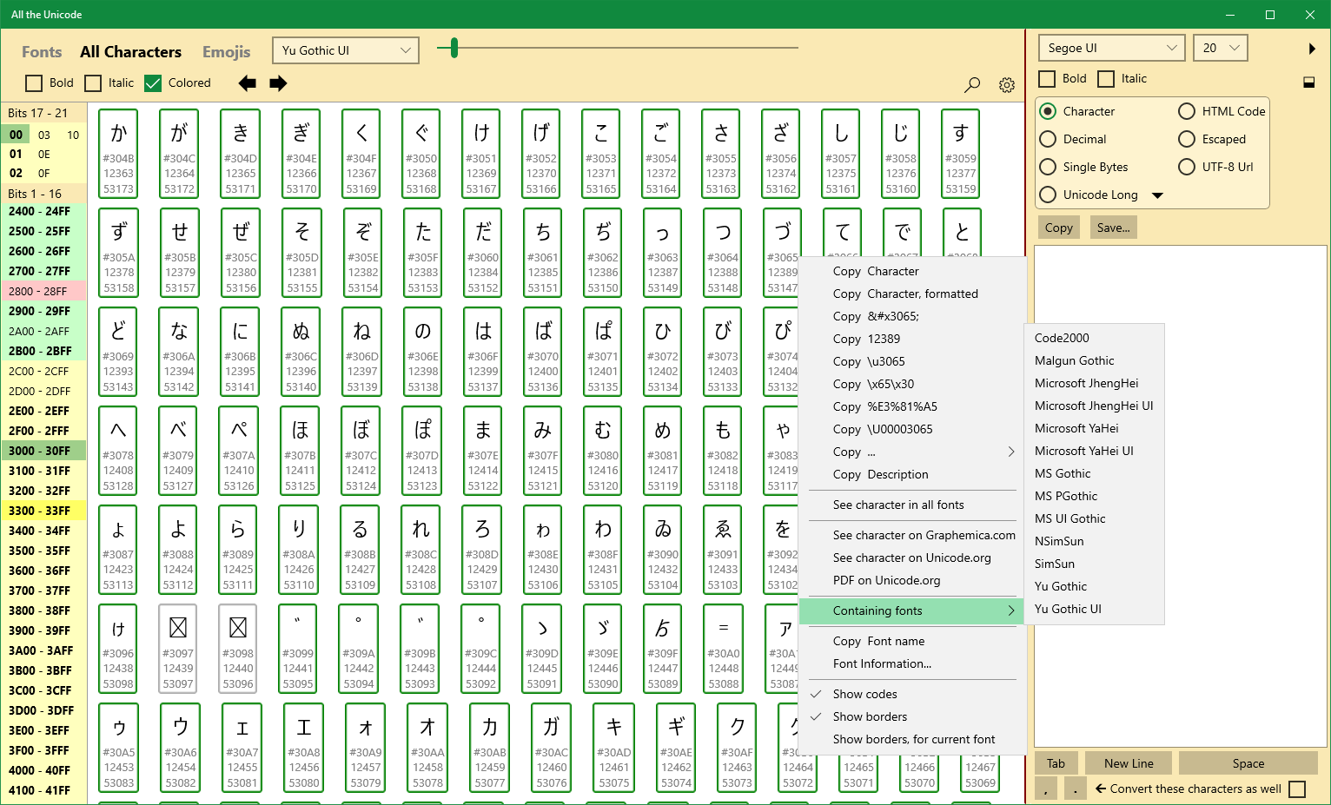This screenshot has width=1331, height=805.
Task: Enable the Bold checkbox beside Italic and Colored
Action: (x=34, y=83)
